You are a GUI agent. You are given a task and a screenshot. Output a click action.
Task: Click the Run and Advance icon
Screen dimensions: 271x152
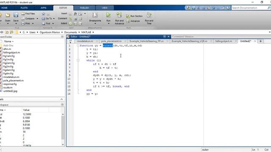tap(119, 15)
